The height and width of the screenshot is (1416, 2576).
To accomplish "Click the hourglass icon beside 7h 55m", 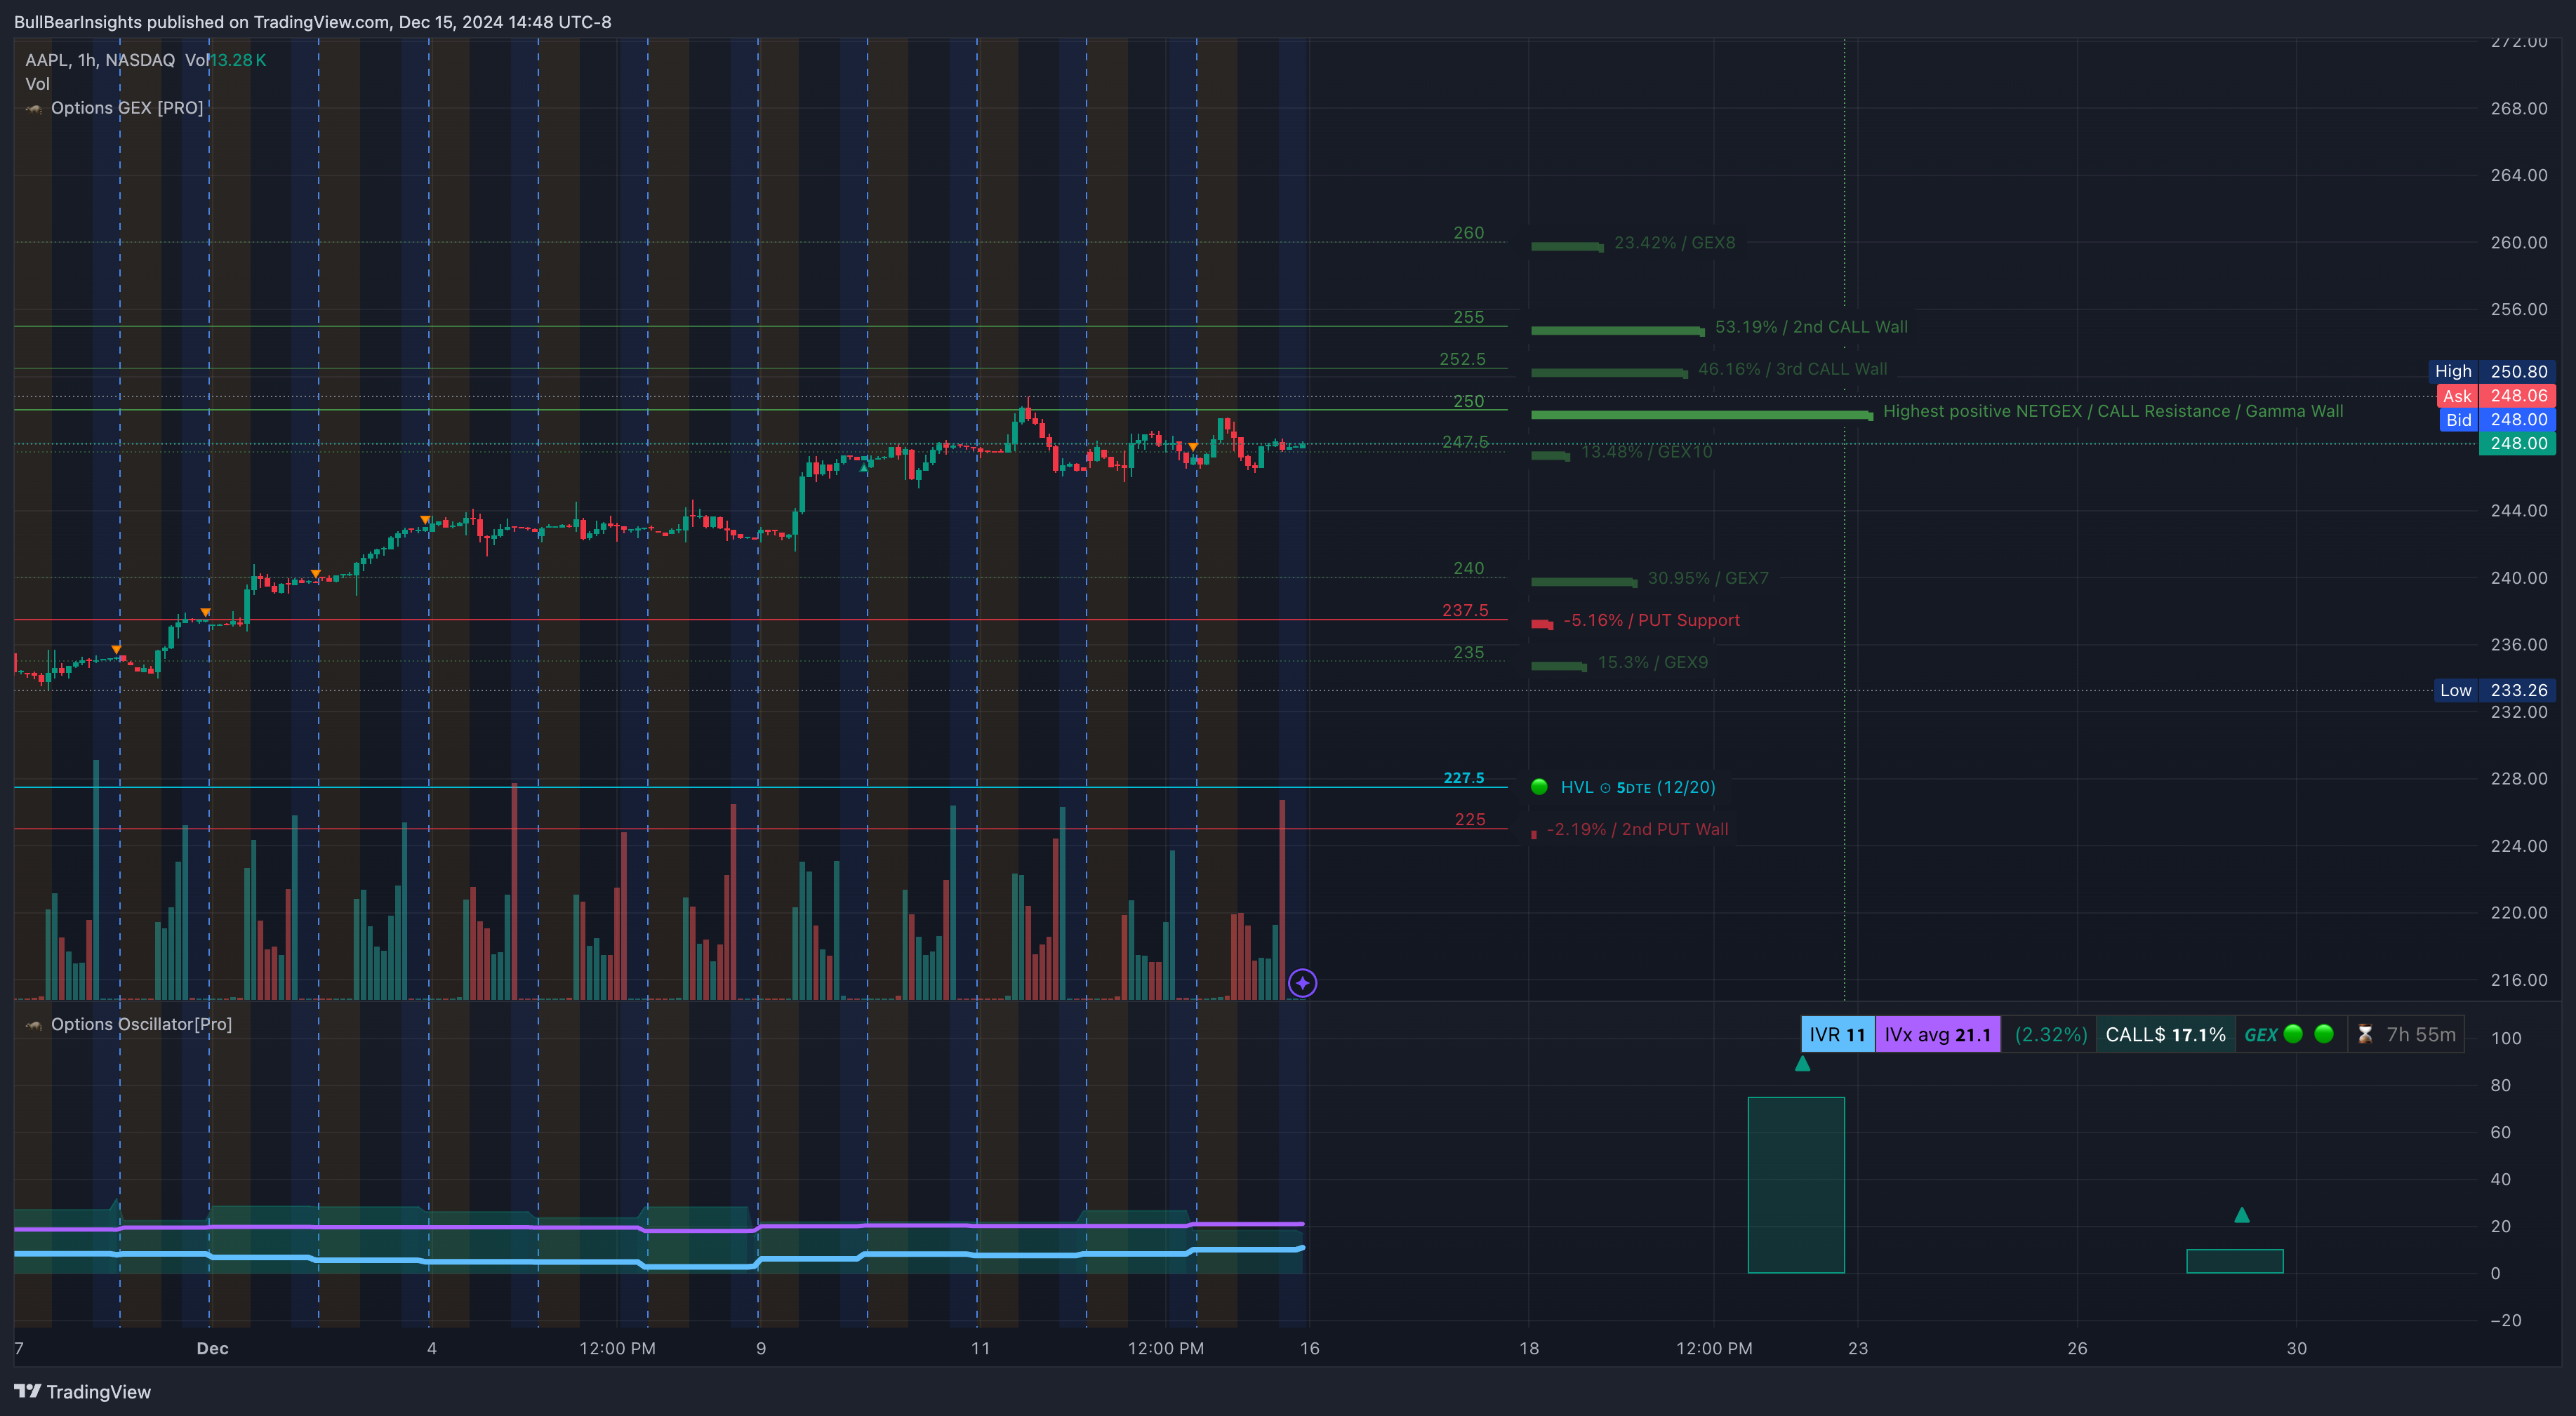I will click(2365, 1034).
